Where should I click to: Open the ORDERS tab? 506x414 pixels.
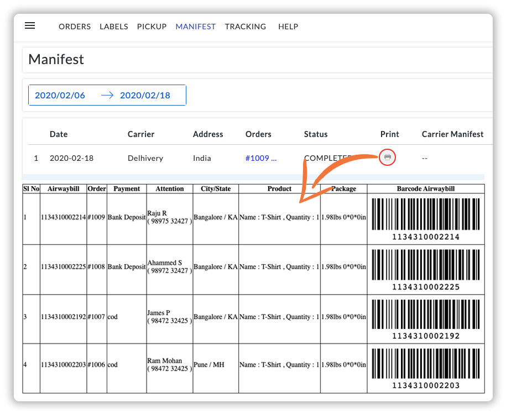tap(75, 27)
